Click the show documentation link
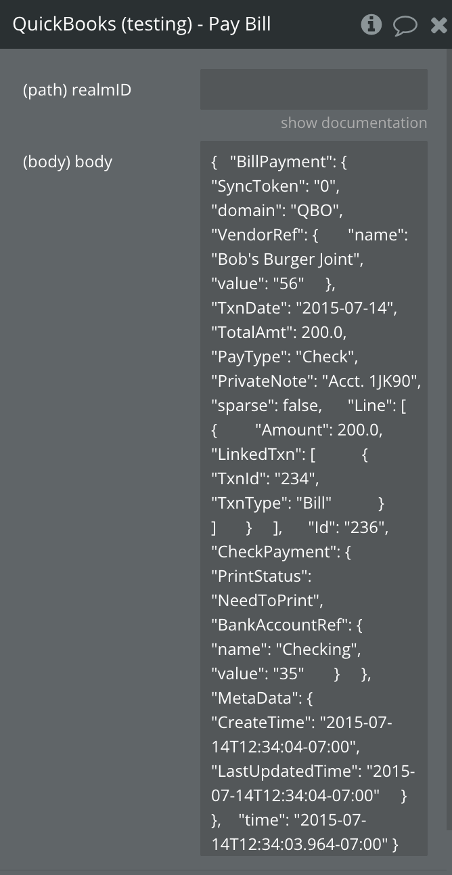452x875 pixels. coord(353,123)
